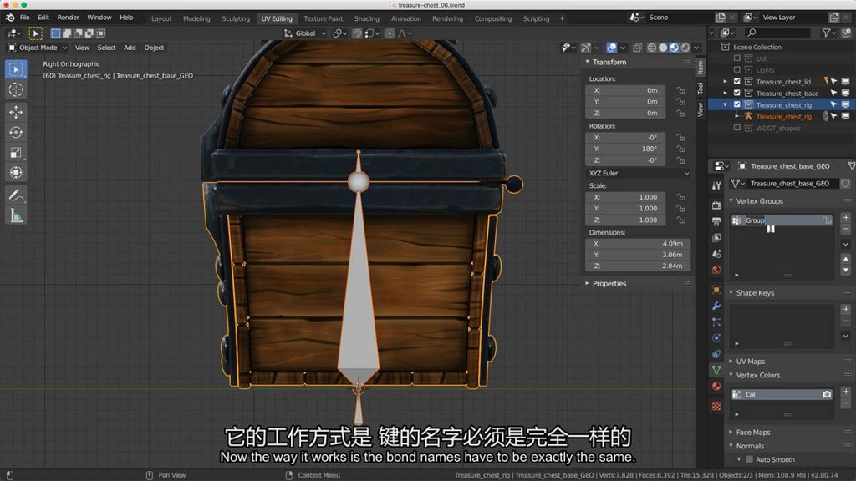
Task: Add a new vertex group
Action: point(846,218)
